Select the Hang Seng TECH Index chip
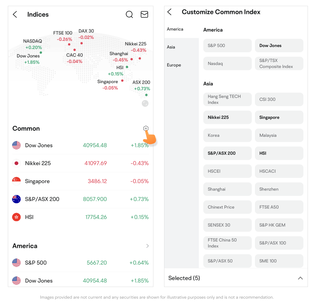The image size is (314, 306). [227, 99]
